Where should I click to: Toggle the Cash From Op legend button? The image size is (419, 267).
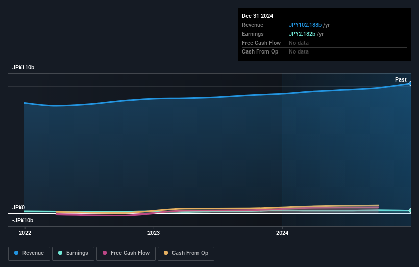click(186, 253)
